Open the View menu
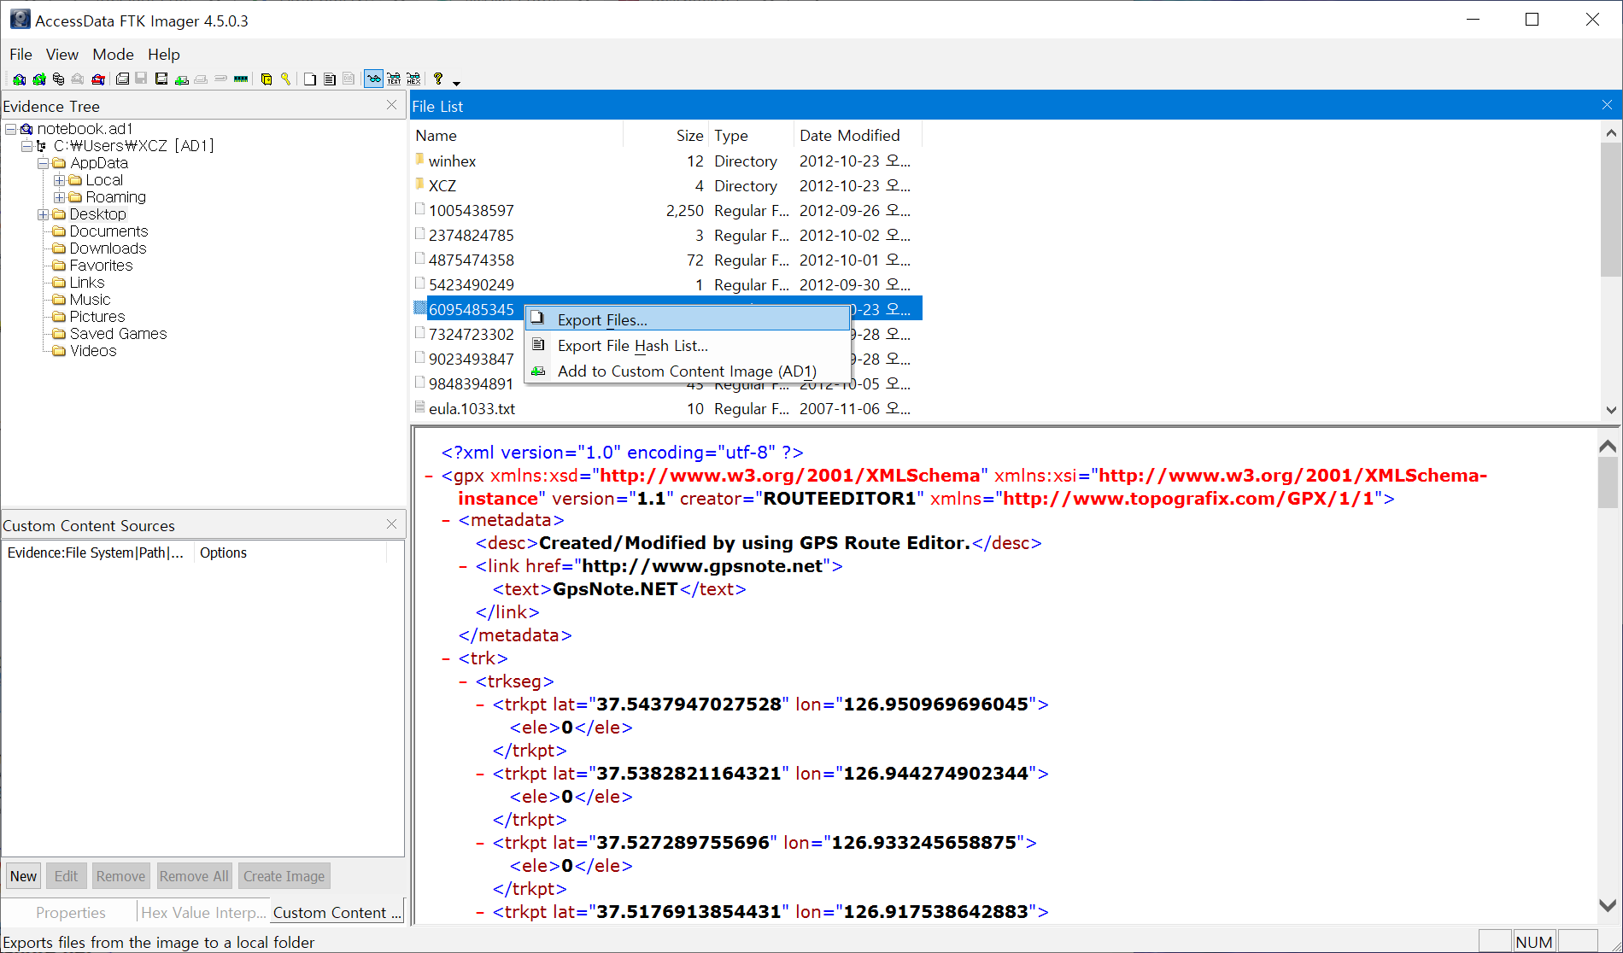1623x953 pixels. 62,54
